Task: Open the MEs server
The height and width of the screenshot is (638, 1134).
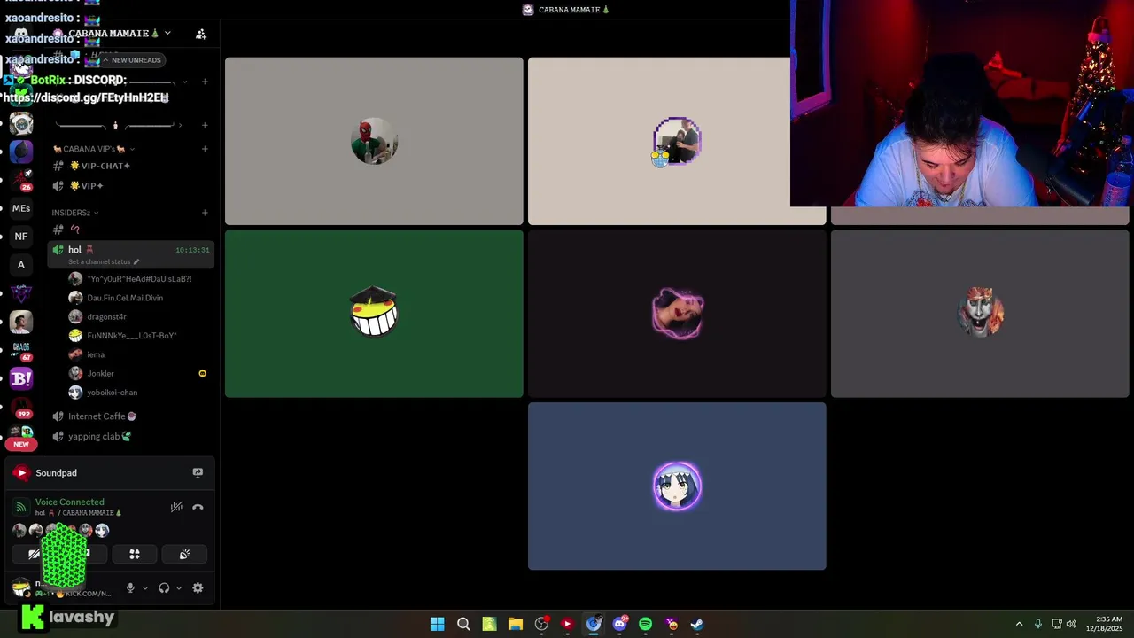Action: pos(21,209)
